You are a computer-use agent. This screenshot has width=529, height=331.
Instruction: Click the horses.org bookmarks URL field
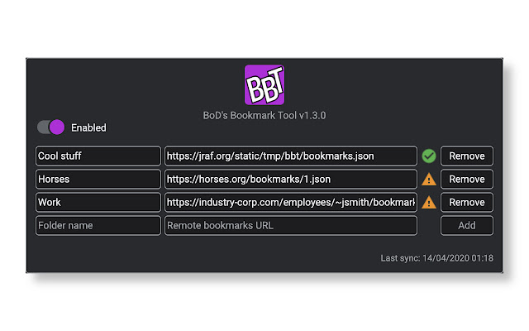pyautogui.click(x=290, y=179)
